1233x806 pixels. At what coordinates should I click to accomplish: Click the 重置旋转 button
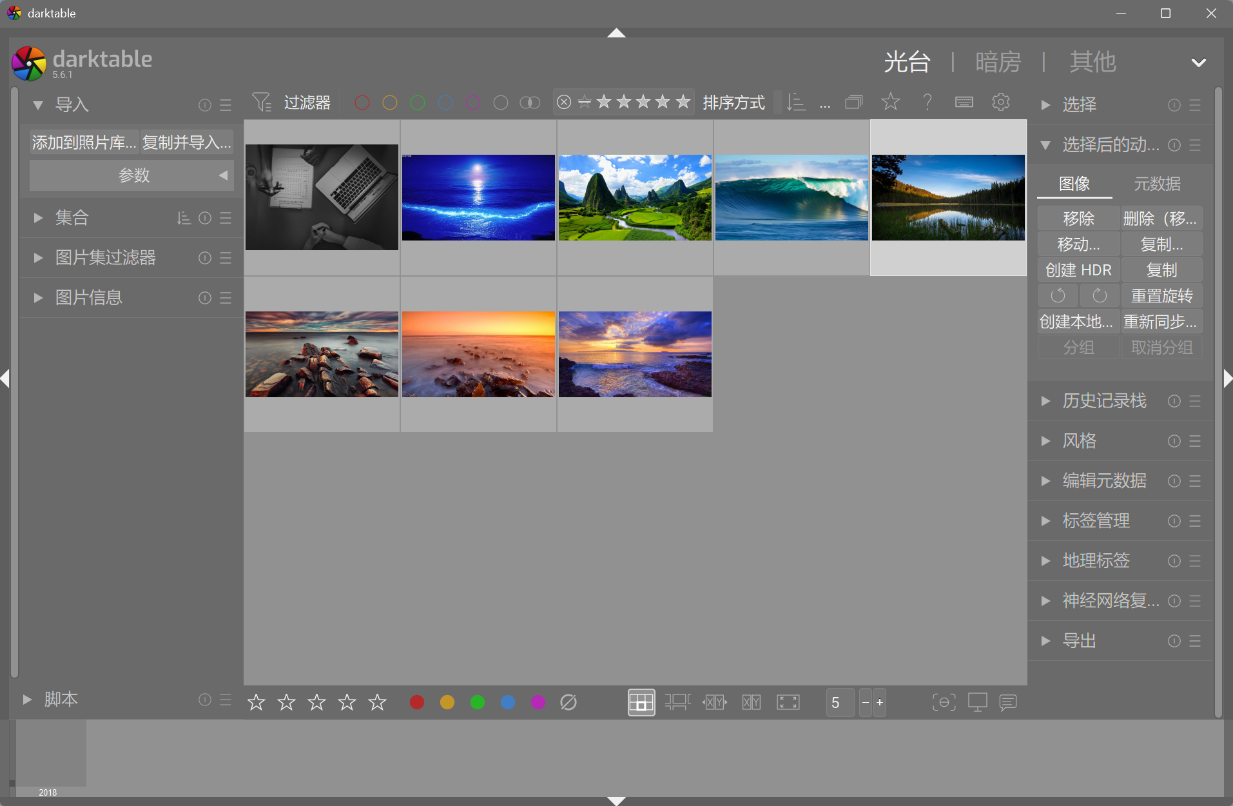click(x=1161, y=296)
